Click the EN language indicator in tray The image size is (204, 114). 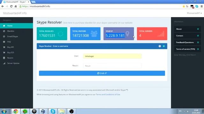click(180, 111)
